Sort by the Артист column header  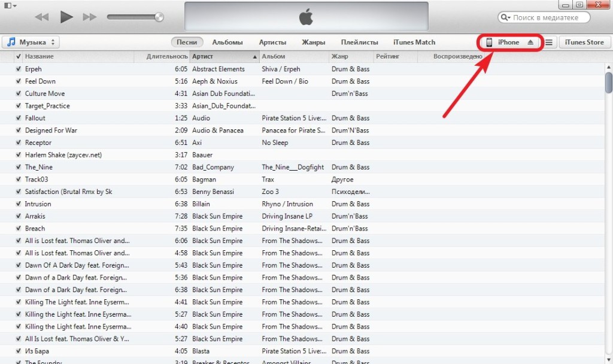tap(224, 57)
